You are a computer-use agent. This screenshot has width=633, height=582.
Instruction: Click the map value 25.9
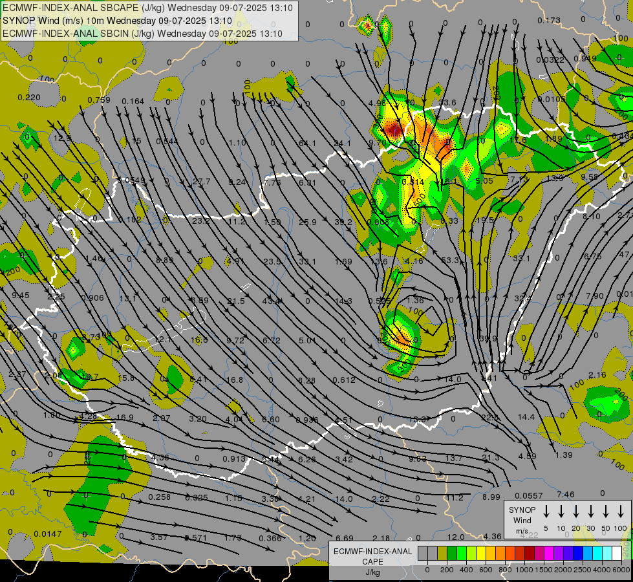(x=308, y=221)
